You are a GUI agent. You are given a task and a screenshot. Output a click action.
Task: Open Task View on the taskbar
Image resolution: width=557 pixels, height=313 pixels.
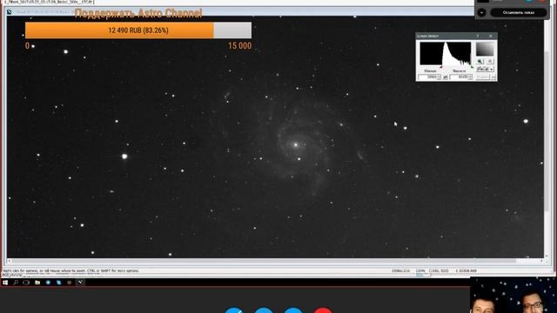click(x=26, y=283)
